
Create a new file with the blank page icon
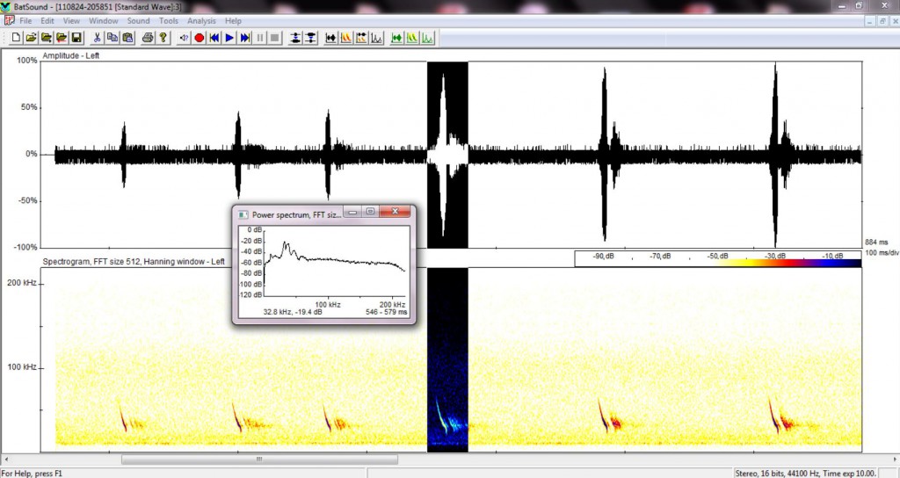point(16,38)
